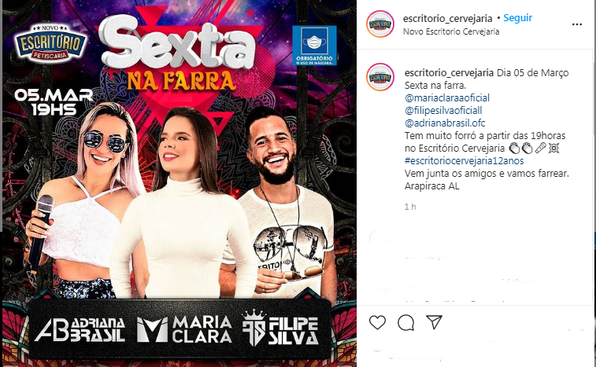Select the Novo Escritório Petiscaria logo on the poster

pyautogui.click(x=50, y=42)
